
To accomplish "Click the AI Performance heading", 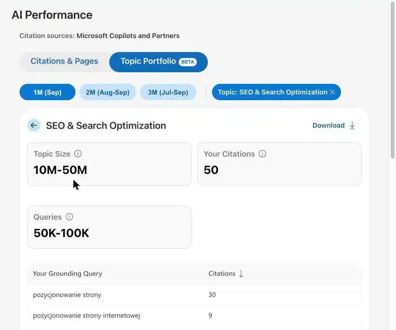I will tap(52, 15).
